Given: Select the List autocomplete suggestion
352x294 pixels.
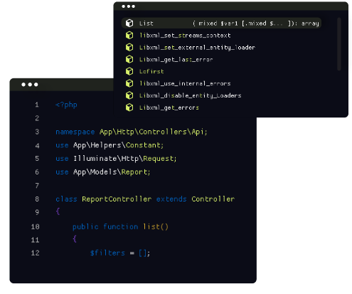Looking at the screenshot, I should pyautogui.click(x=221, y=23).
